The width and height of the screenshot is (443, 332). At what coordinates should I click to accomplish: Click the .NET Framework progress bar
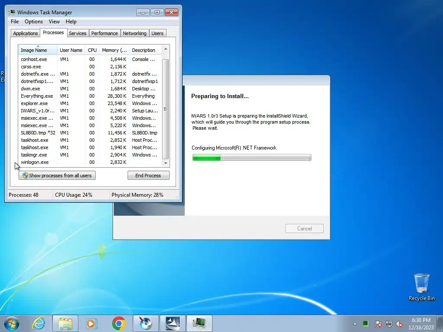click(252, 157)
